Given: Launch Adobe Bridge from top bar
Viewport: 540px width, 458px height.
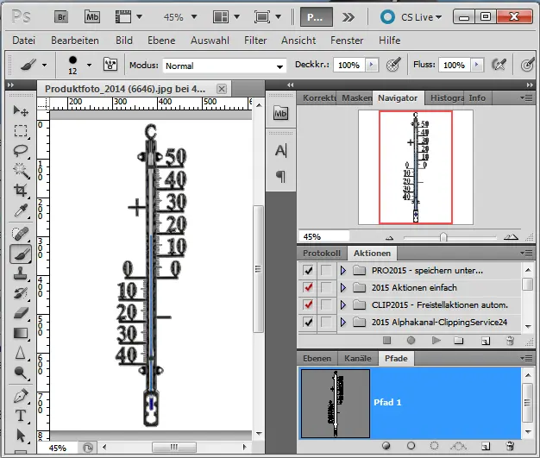Looking at the screenshot, I should pyautogui.click(x=61, y=16).
